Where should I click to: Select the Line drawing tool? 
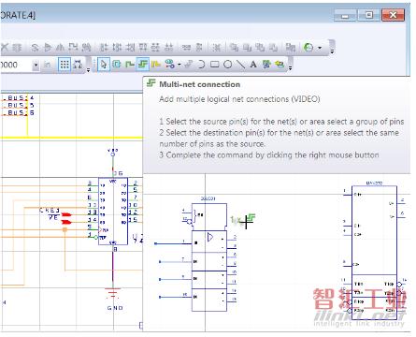[240, 65]
